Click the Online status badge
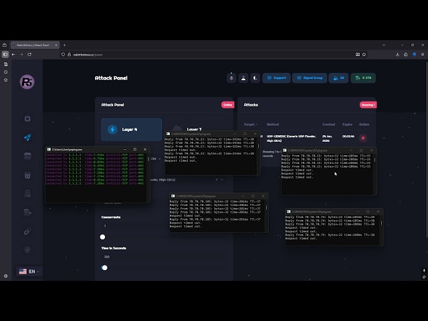Viewport: 428px width, 321px height. [x=227, y=105]
